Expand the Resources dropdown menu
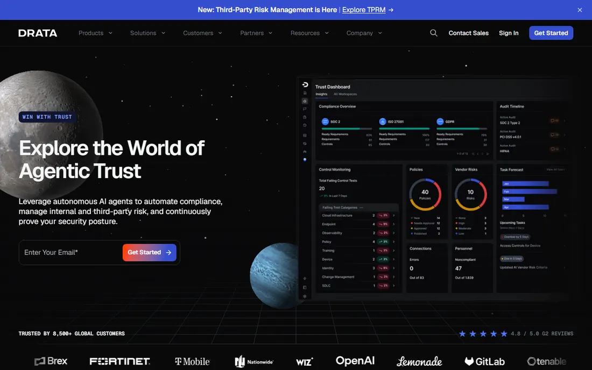Screen dimensions: 592x370 point(309,33)
